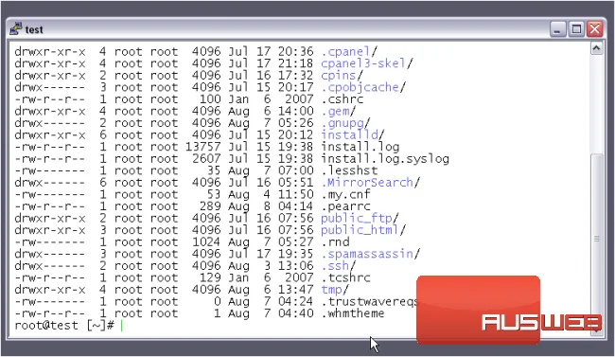The image size is (615, 357).
Task: Click the PuTTY icon in the title bar
Action: 16,28
